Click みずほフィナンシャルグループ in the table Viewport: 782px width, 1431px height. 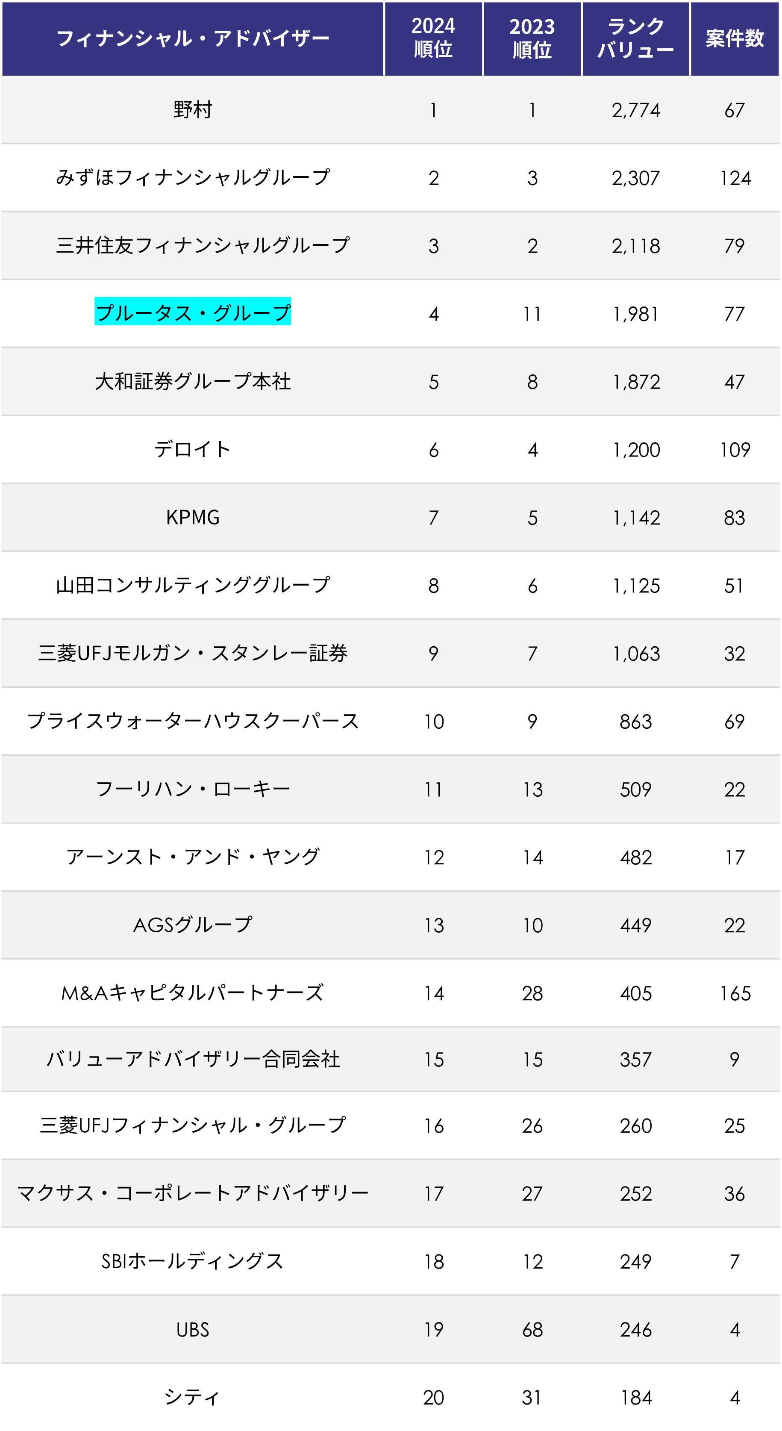pyautogui.click(x=193, y=177)
